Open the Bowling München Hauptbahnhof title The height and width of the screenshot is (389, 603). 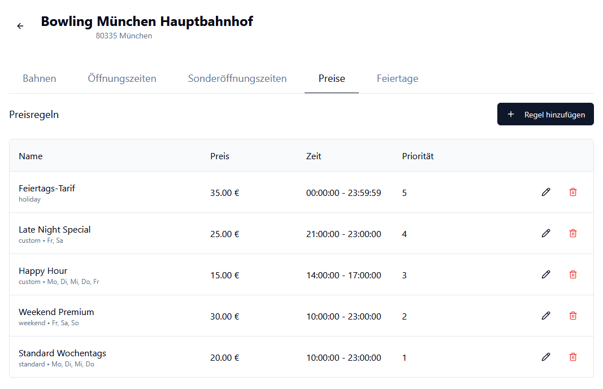pos(146,21)
